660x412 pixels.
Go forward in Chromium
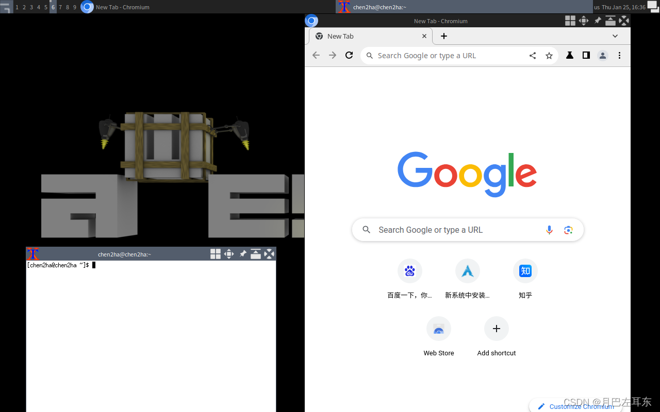pyautogui.click(x=333, y=56)
